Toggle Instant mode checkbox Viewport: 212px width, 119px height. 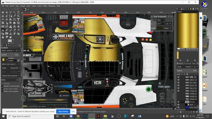[x=2, y=89]
